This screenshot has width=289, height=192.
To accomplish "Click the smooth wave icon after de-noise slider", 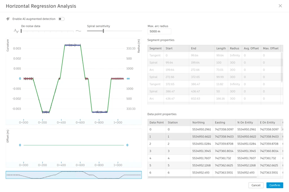I will 79,31.
